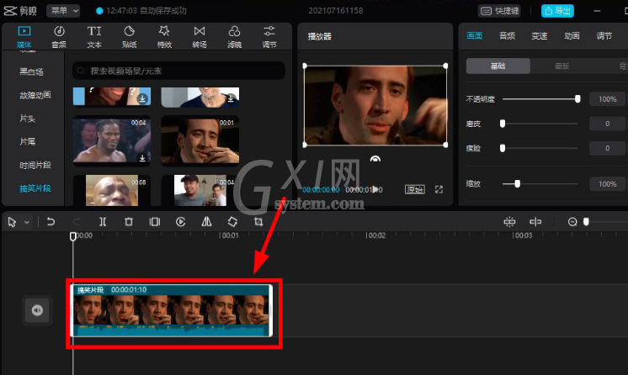Click the freeze frame tool
Image resolution: width=628 pixels, height=375 pixels.
click(x=155, y=222)
